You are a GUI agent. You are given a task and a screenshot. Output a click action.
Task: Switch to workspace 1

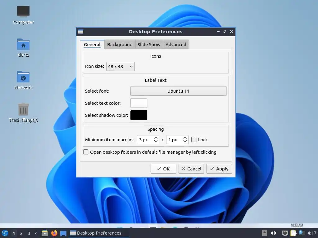14,233
